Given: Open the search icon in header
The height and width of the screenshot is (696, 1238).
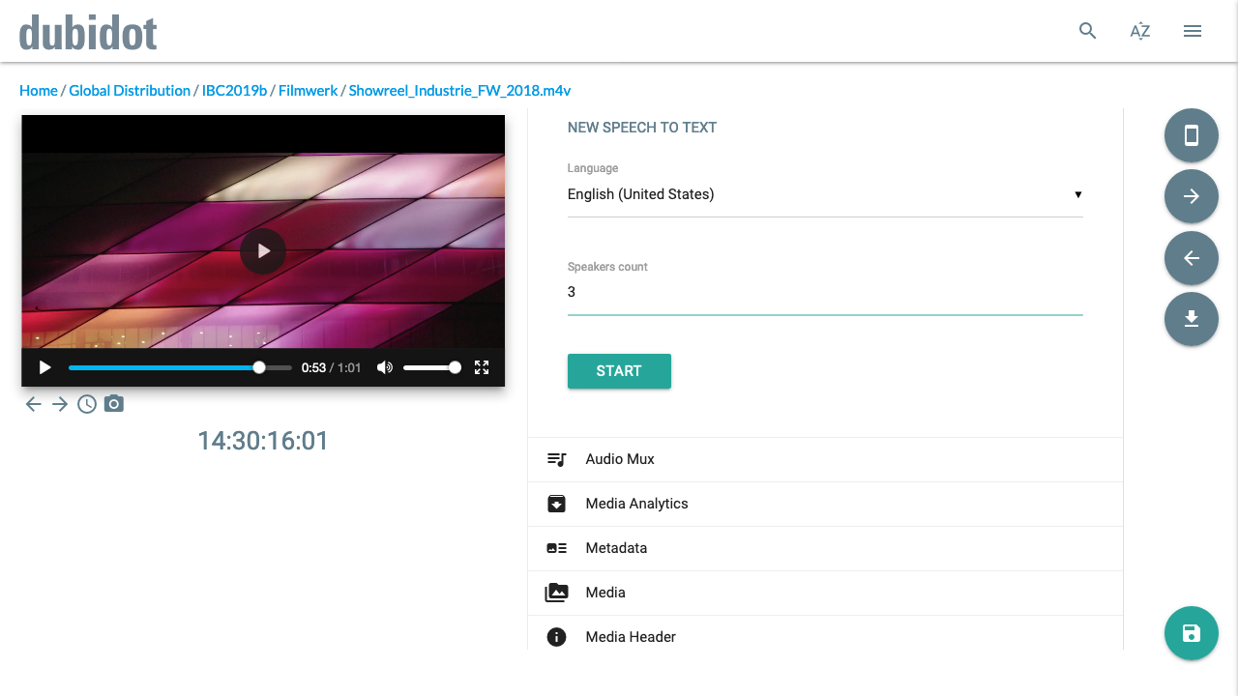Looking at the screenshot, I should (1088, 31).
